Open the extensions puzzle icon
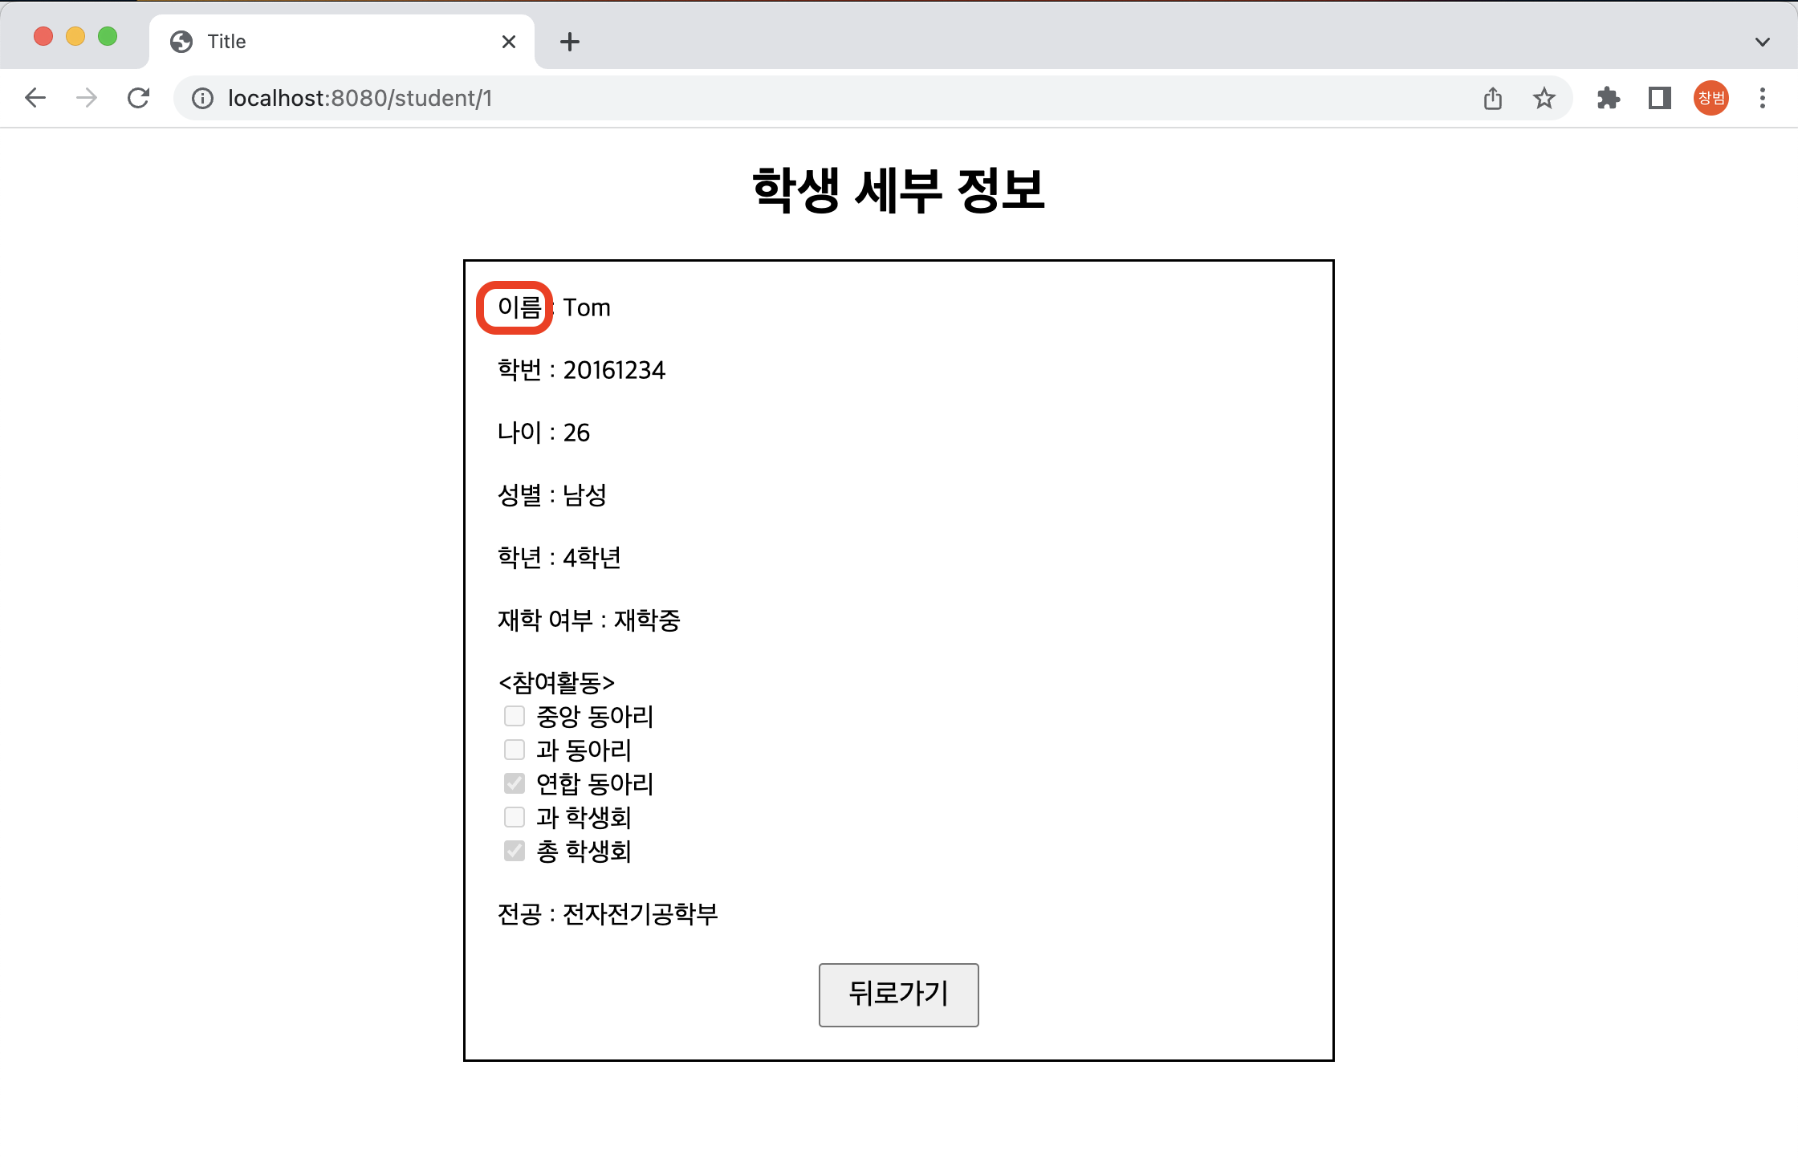 (x=1608, y=98)
